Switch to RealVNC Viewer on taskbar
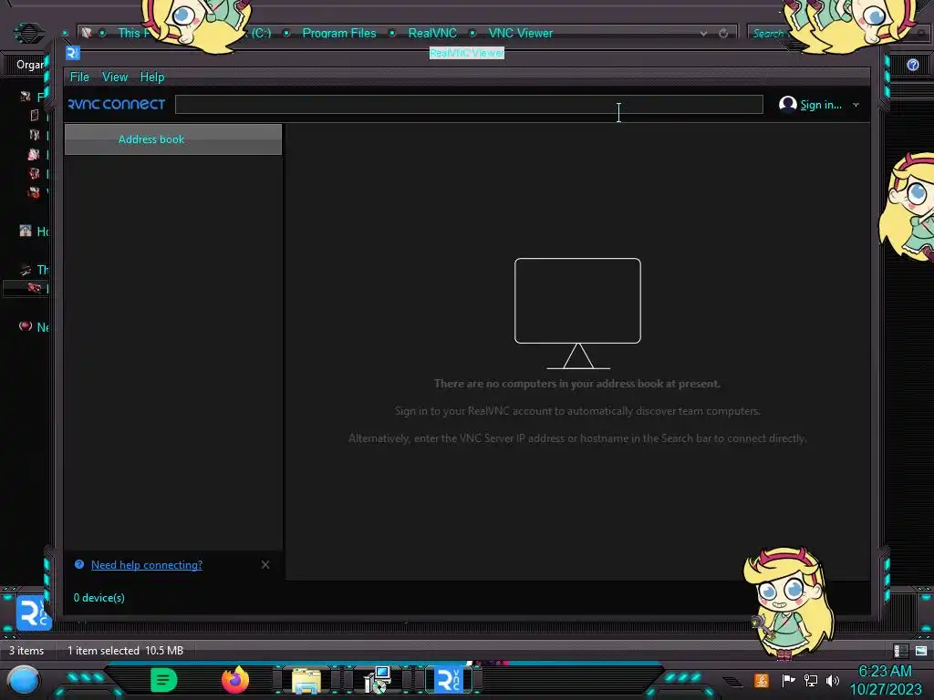This screenshot has width=934, height=700. pos(449,680)
